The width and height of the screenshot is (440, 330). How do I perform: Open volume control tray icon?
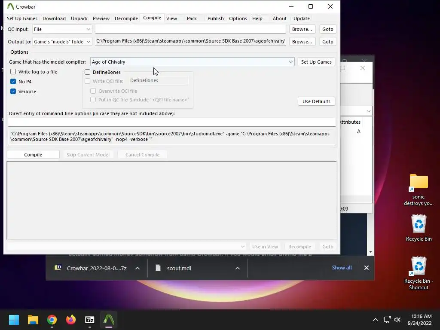tap(397, 320)
